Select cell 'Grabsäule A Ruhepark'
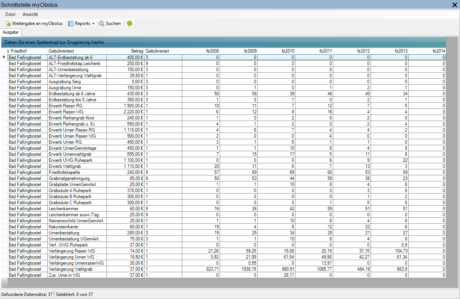This screenshot has height=299, width=460. (77, 191)
